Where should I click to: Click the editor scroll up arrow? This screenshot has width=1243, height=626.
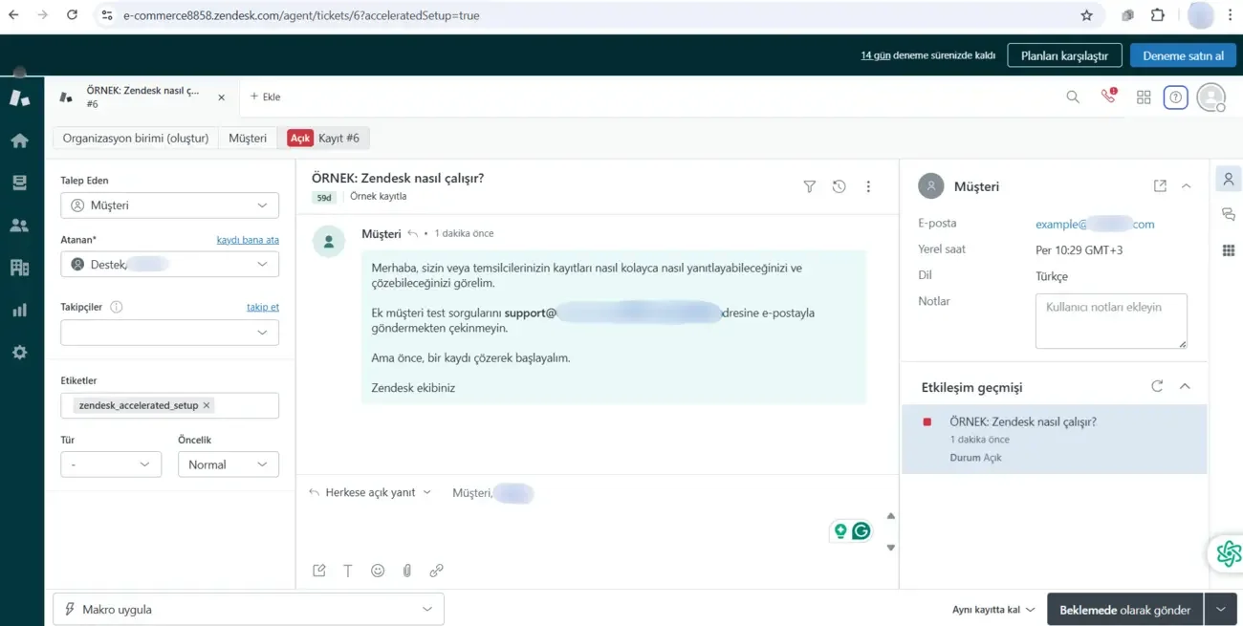pos(891,516)
